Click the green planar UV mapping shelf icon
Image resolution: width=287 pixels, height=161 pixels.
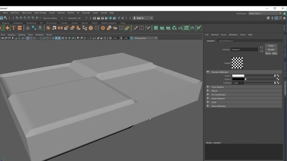coord(156,28)
